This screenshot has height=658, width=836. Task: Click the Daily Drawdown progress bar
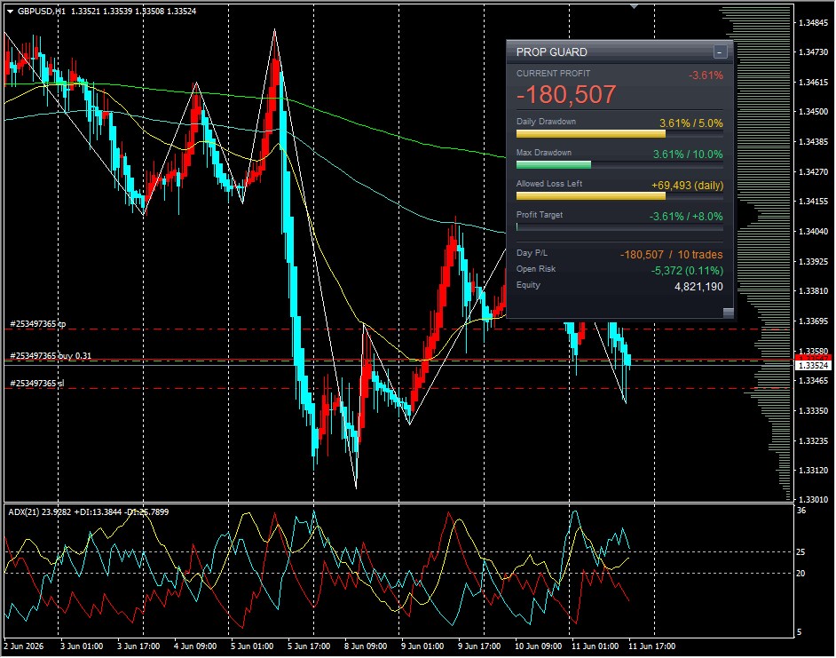[619, 134]
